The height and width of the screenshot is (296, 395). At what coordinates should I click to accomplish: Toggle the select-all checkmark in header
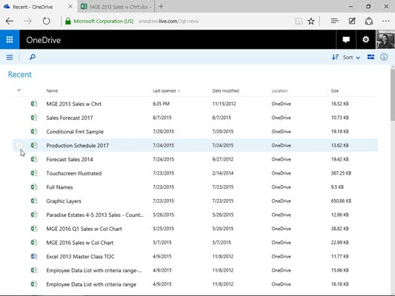click(x=19, y=90)
